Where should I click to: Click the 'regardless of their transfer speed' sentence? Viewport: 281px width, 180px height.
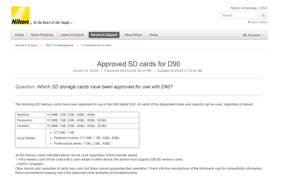(76, 155)
